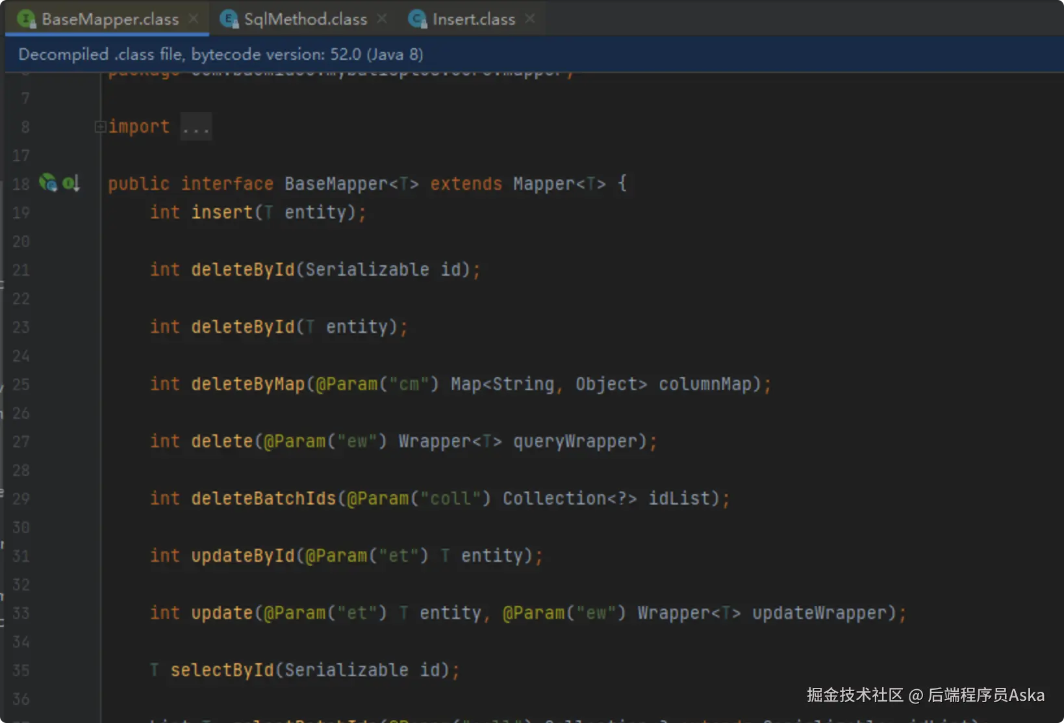
Task: Click the interface keyword
Action: pyautogui.click(x=227, y=184)
